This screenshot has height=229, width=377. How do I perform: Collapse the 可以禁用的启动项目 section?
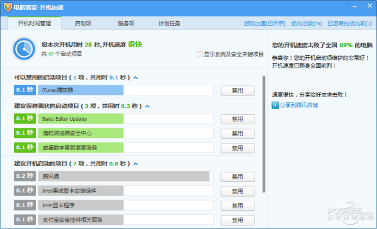(x=135, y=78)
